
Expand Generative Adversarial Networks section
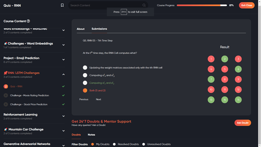(x=64, y=145)
